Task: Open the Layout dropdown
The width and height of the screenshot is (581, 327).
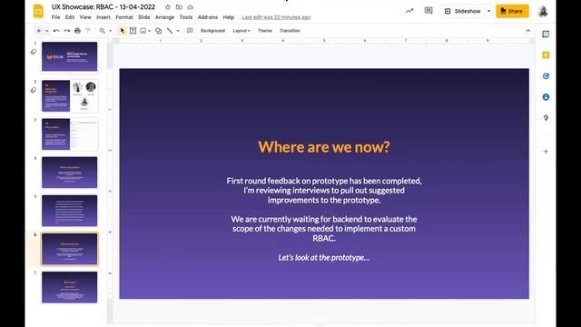Action: 241,31
